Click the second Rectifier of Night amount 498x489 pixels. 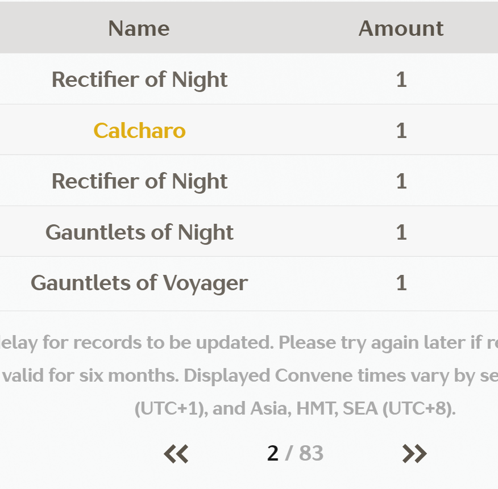pyautogui.click(x=401, y=181)
